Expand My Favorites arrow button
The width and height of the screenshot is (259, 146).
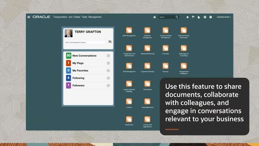pyautogui.click(x=108, y=71)
